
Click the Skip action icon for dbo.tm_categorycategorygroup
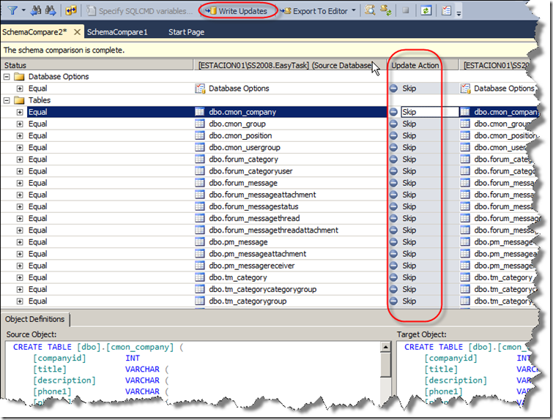tap(393, 289)
